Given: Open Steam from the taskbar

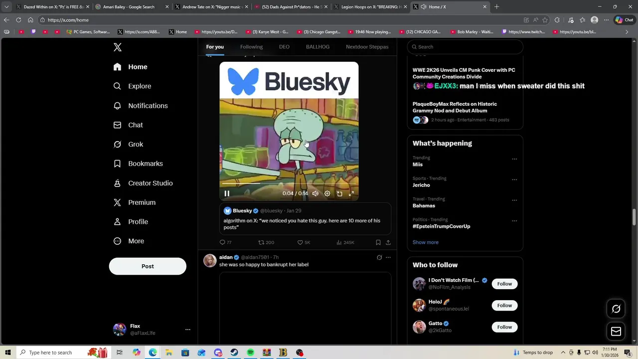Looking at the screenshot, I should point(234,353).
